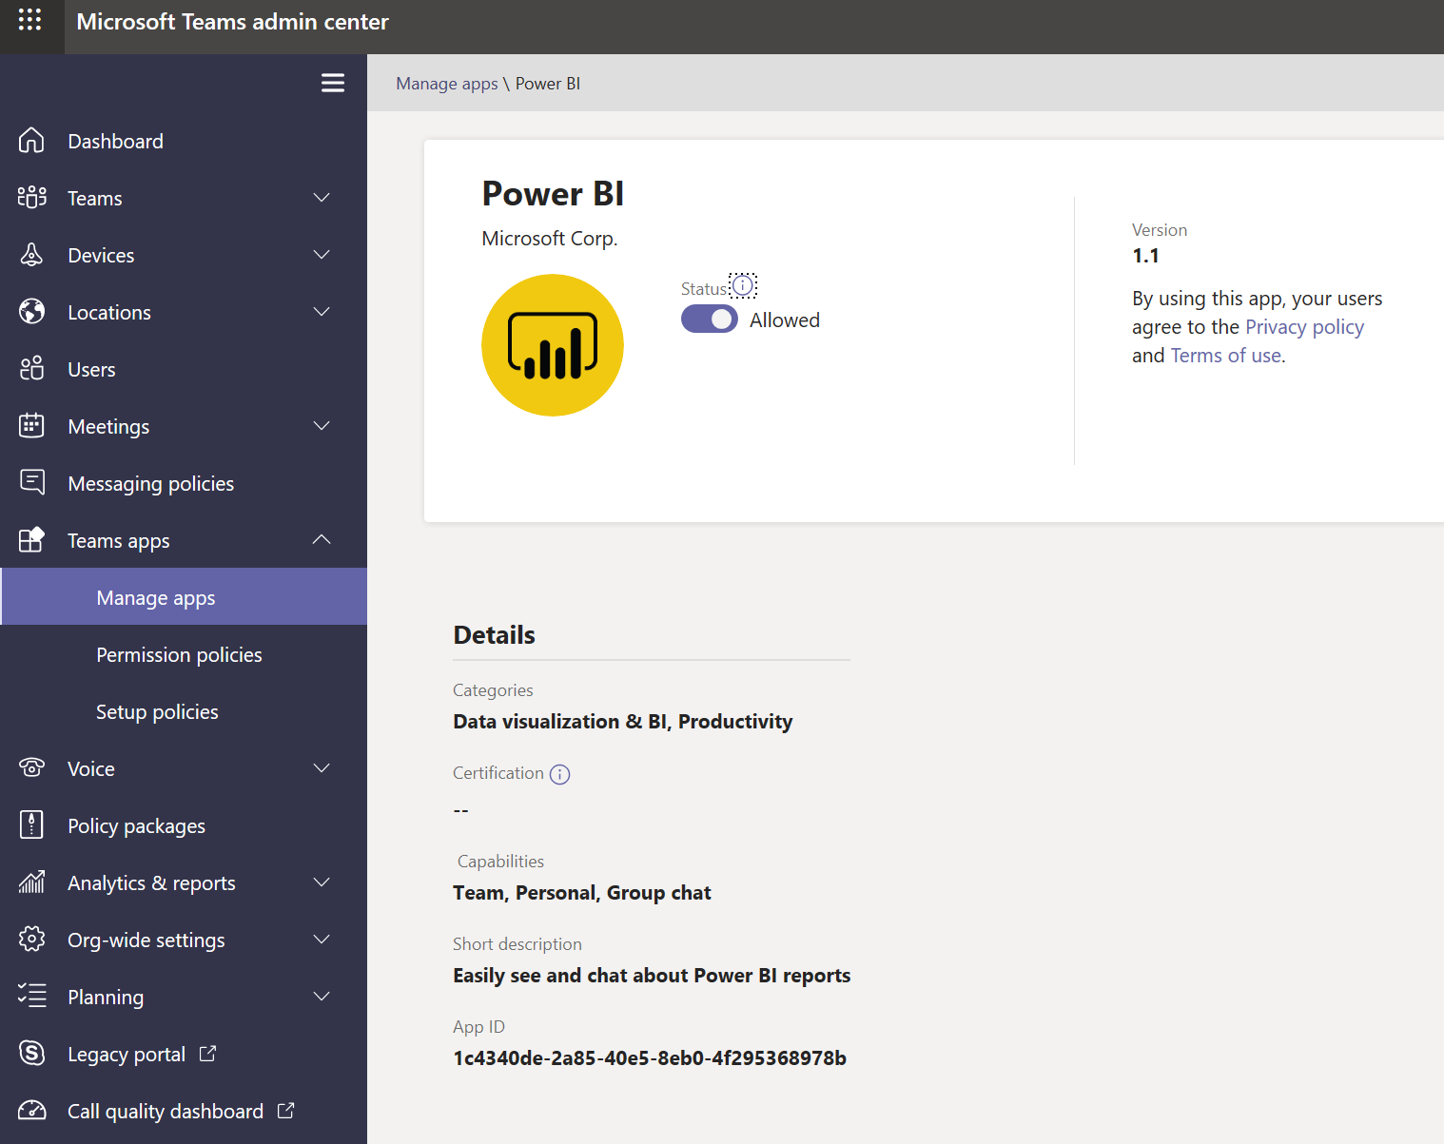Click the Legacy portal Skype icon
This screenshot has width=1444, height=1144.
pos(31,1054)
